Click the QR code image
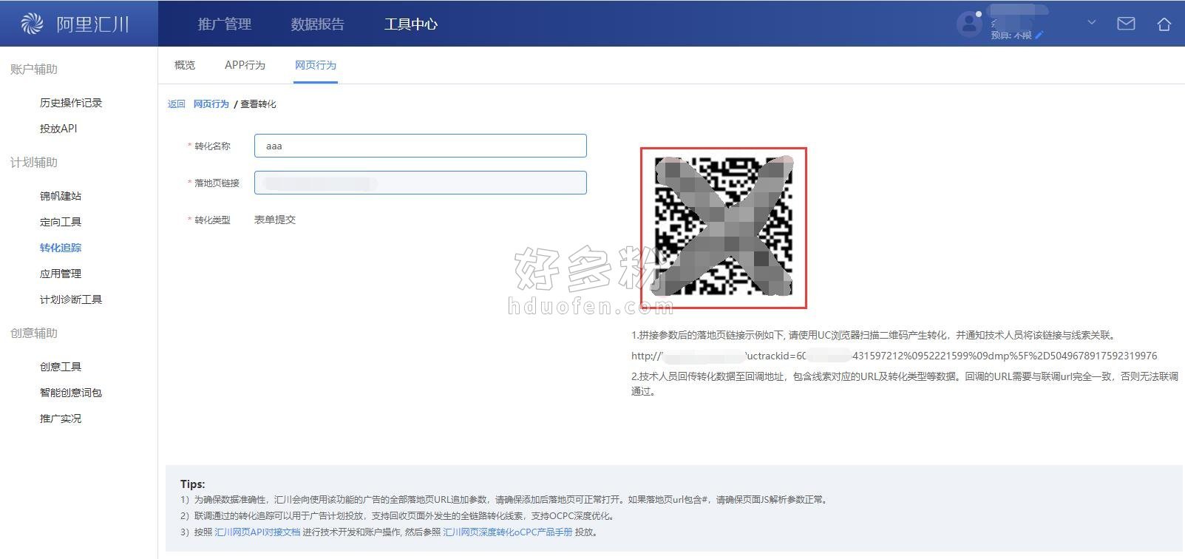 pyautogui.click(x=724, y=228)
